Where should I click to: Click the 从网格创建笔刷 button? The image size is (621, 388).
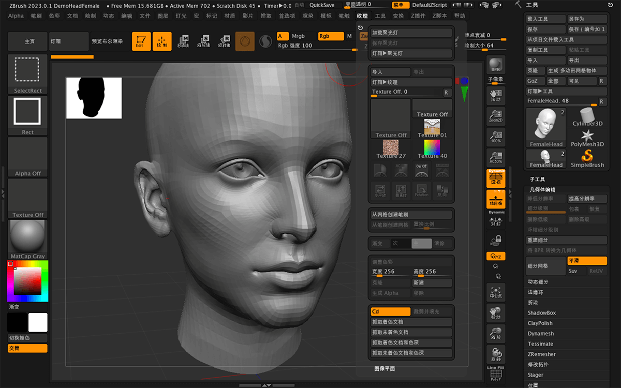[x=411, y=214]
